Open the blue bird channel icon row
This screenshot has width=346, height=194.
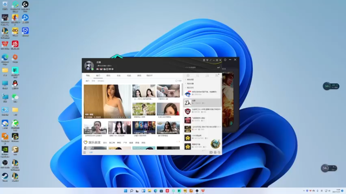(202, 94)
